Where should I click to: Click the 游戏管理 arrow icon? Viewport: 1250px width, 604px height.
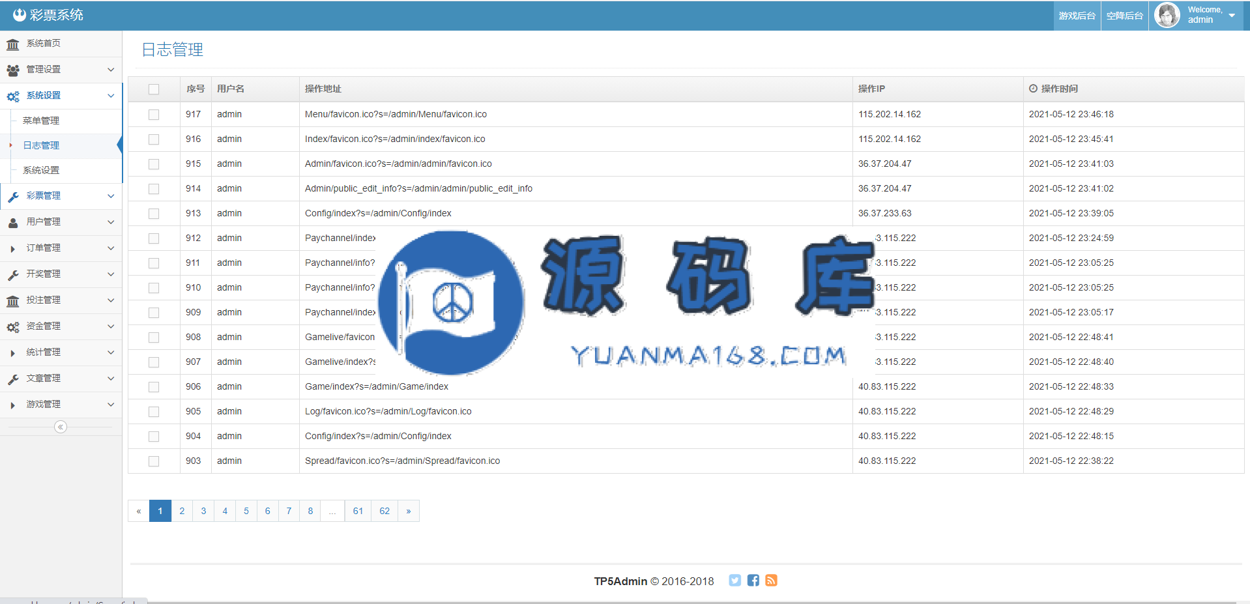coord(12,405)
